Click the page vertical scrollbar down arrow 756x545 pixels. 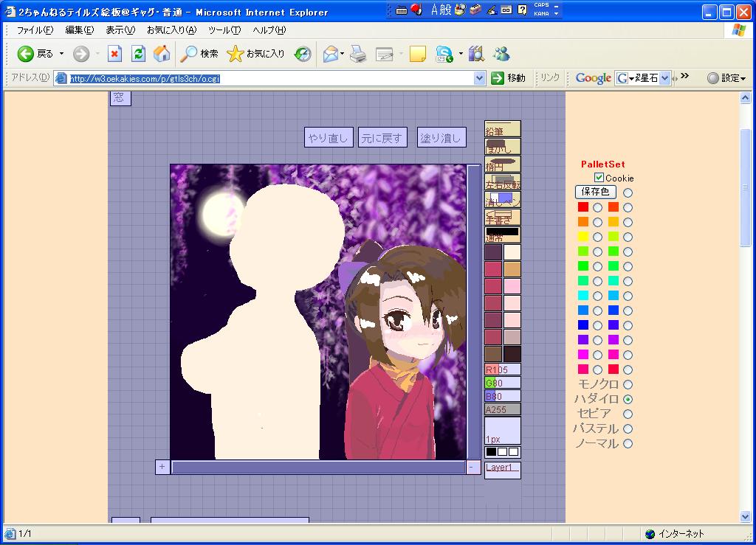click(x=745, y=516)
